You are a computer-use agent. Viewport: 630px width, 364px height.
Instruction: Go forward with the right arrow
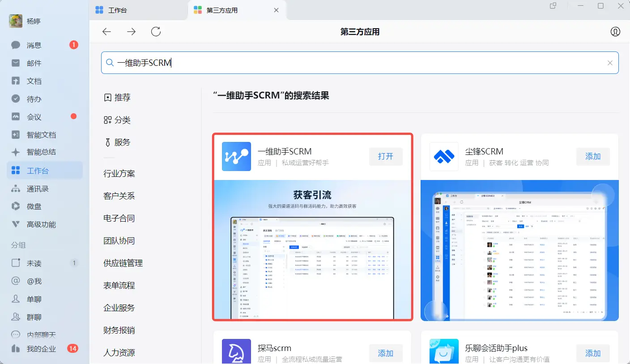(131, 32)
